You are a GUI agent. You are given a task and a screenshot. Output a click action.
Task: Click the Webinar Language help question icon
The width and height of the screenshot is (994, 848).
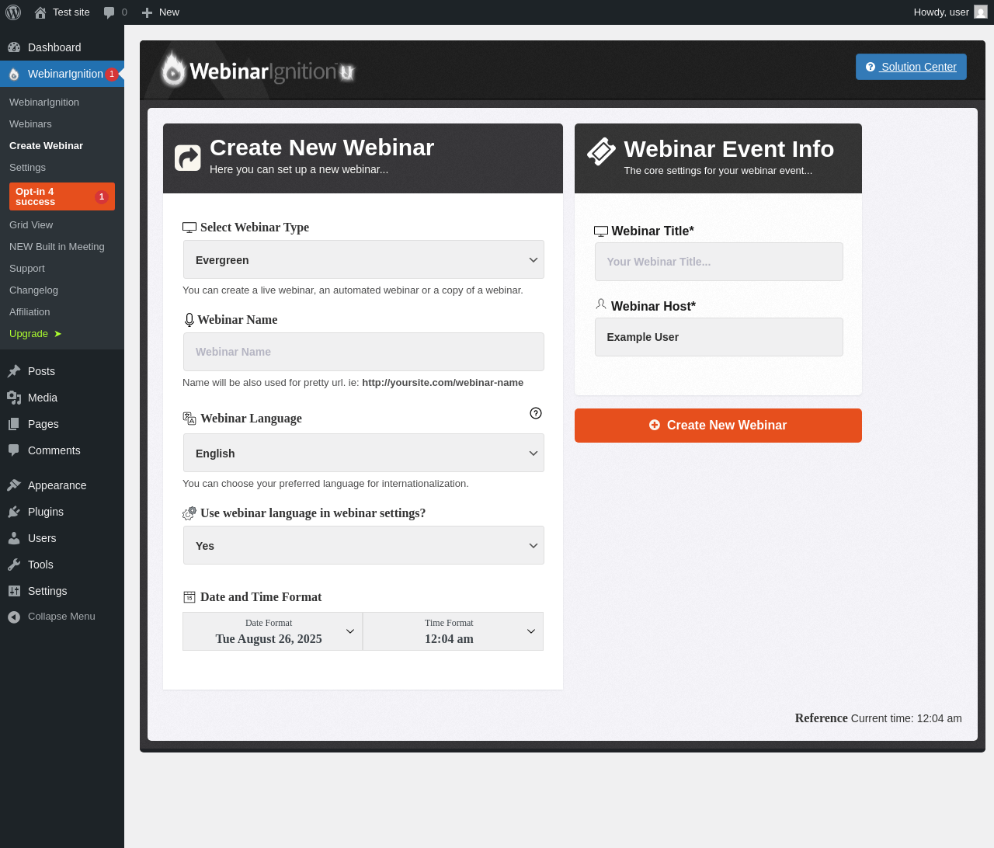click(536, 413)
